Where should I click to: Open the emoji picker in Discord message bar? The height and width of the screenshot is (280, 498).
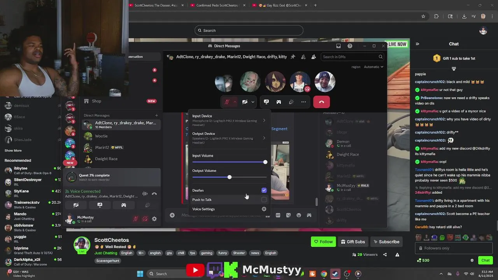click(299, 215)
